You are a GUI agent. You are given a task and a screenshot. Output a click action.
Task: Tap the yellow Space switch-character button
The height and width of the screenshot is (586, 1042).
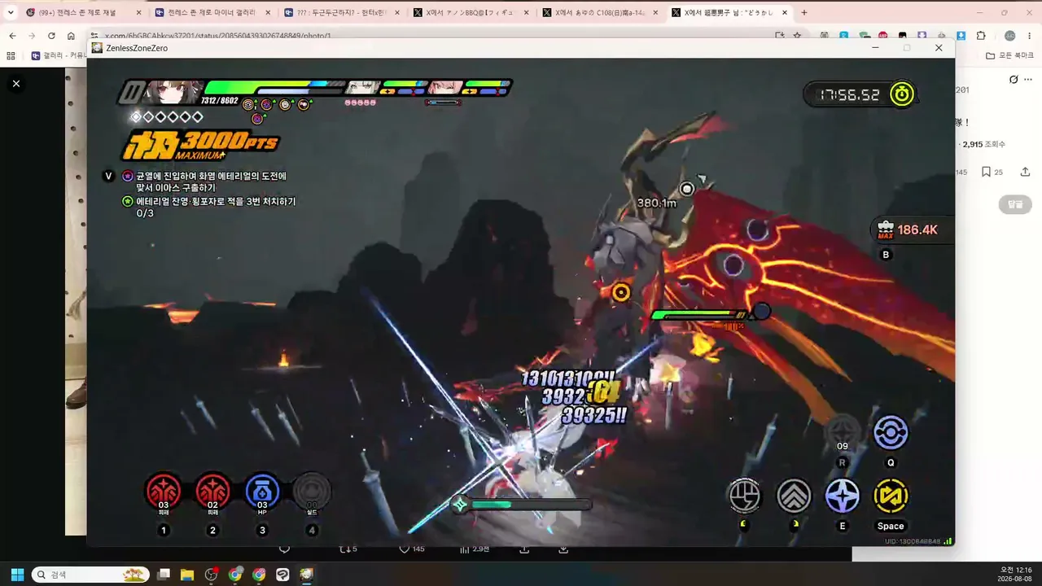click(891, 495)
